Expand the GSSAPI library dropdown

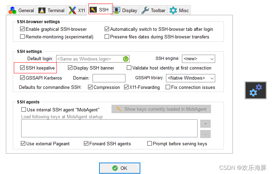click(191, 78)
